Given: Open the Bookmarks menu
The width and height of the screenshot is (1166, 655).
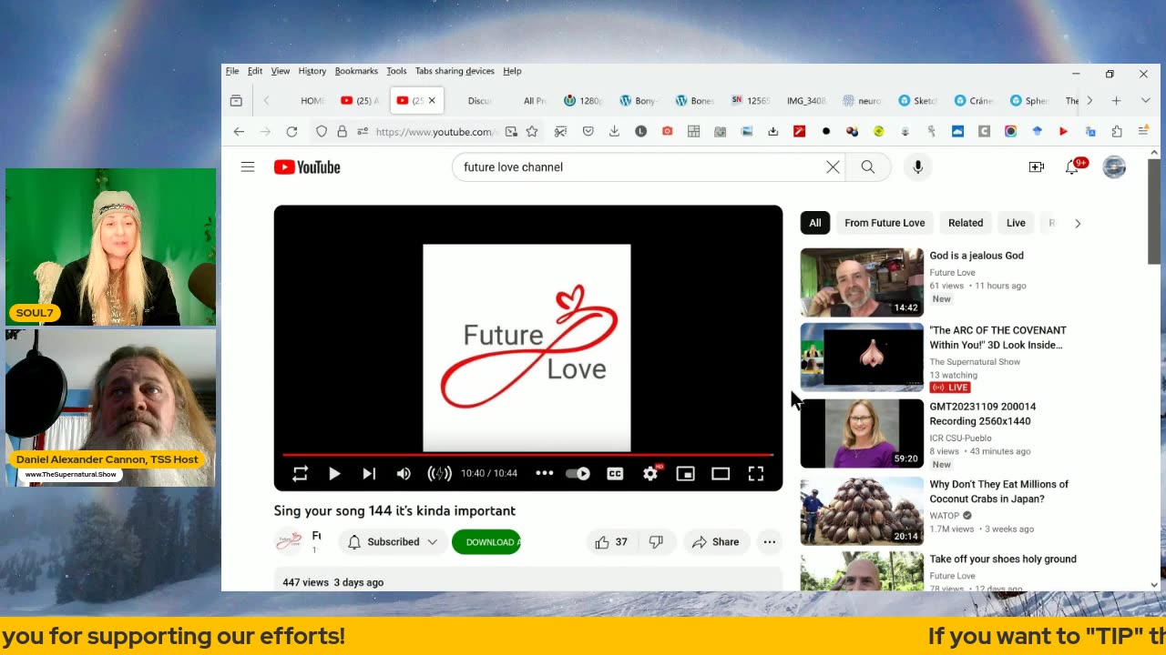Looking at the screenshot, I should tap(356, 71).
